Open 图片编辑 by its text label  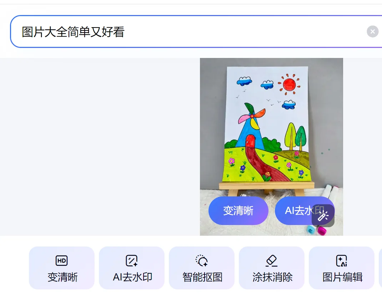coord(342,277)
